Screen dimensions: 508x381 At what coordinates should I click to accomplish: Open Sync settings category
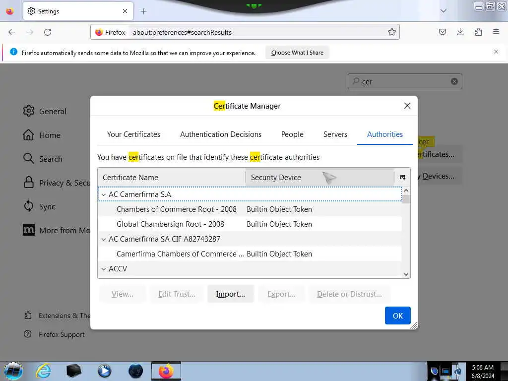(x=40, y=206)
